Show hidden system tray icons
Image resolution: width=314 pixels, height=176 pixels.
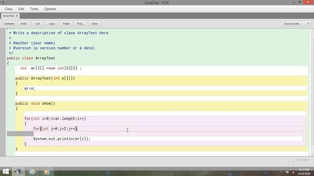click(x=281, y=172)
